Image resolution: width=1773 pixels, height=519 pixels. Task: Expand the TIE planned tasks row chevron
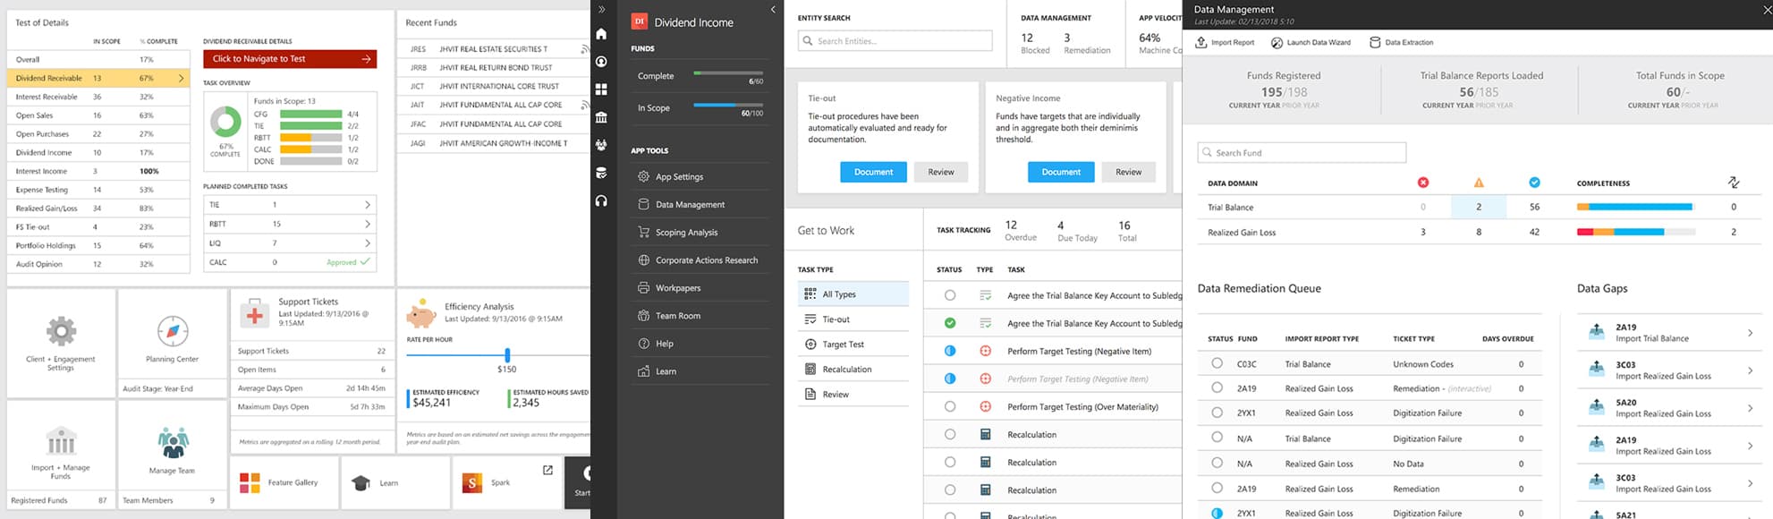(367, 205)
